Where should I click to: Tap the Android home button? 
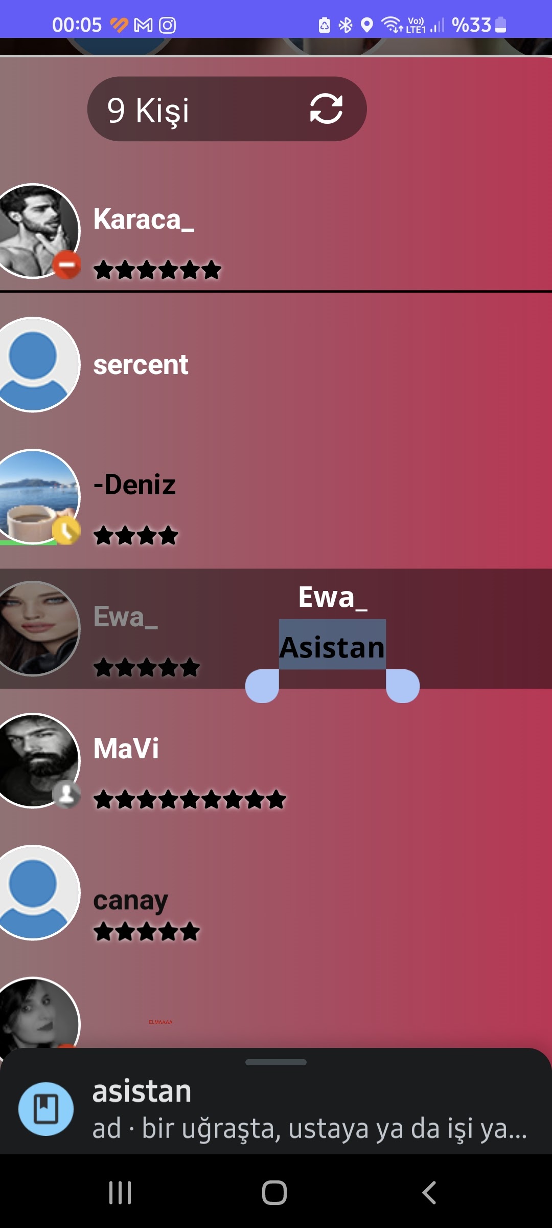(x=274, y=1193)
